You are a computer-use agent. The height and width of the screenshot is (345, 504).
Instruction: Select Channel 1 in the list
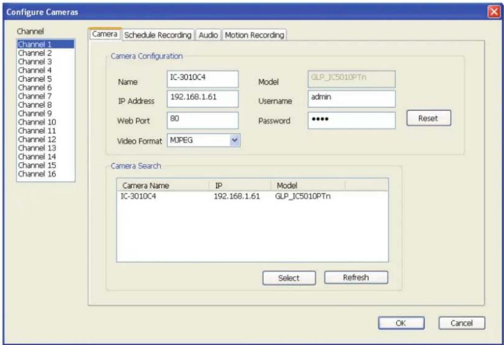(x=46, y=44)
